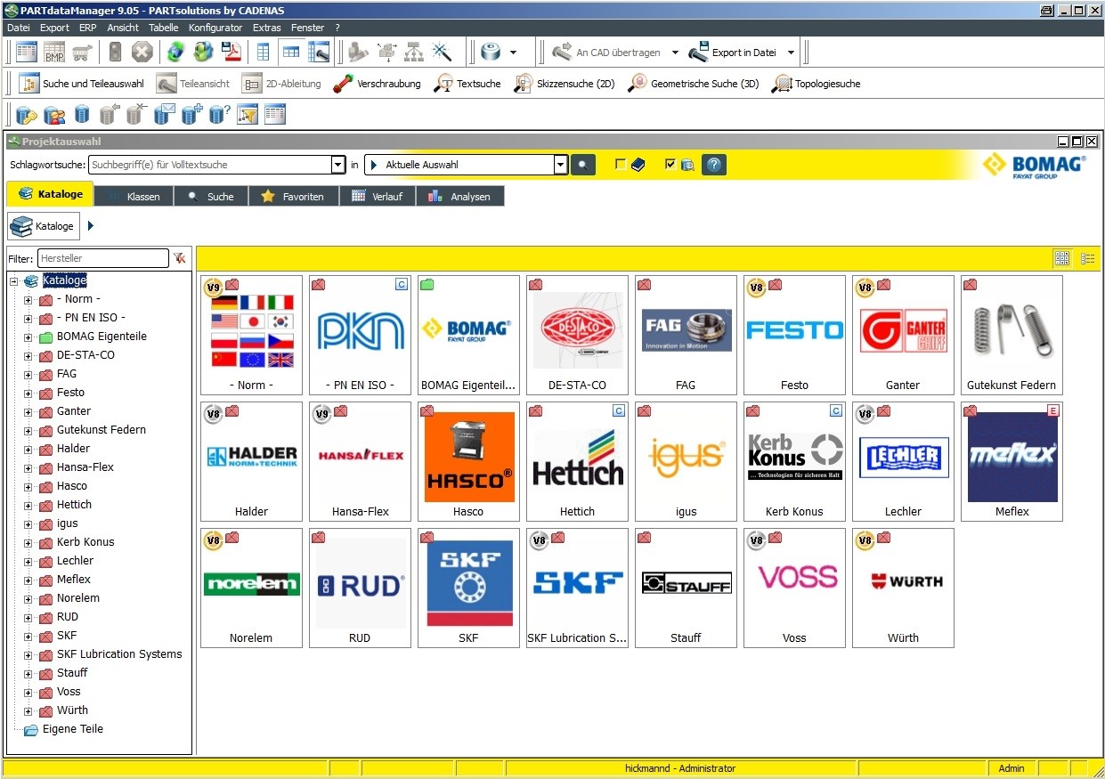Open the igus catalog thumbnail
The image size is (1105, 779).
[686, 461]
